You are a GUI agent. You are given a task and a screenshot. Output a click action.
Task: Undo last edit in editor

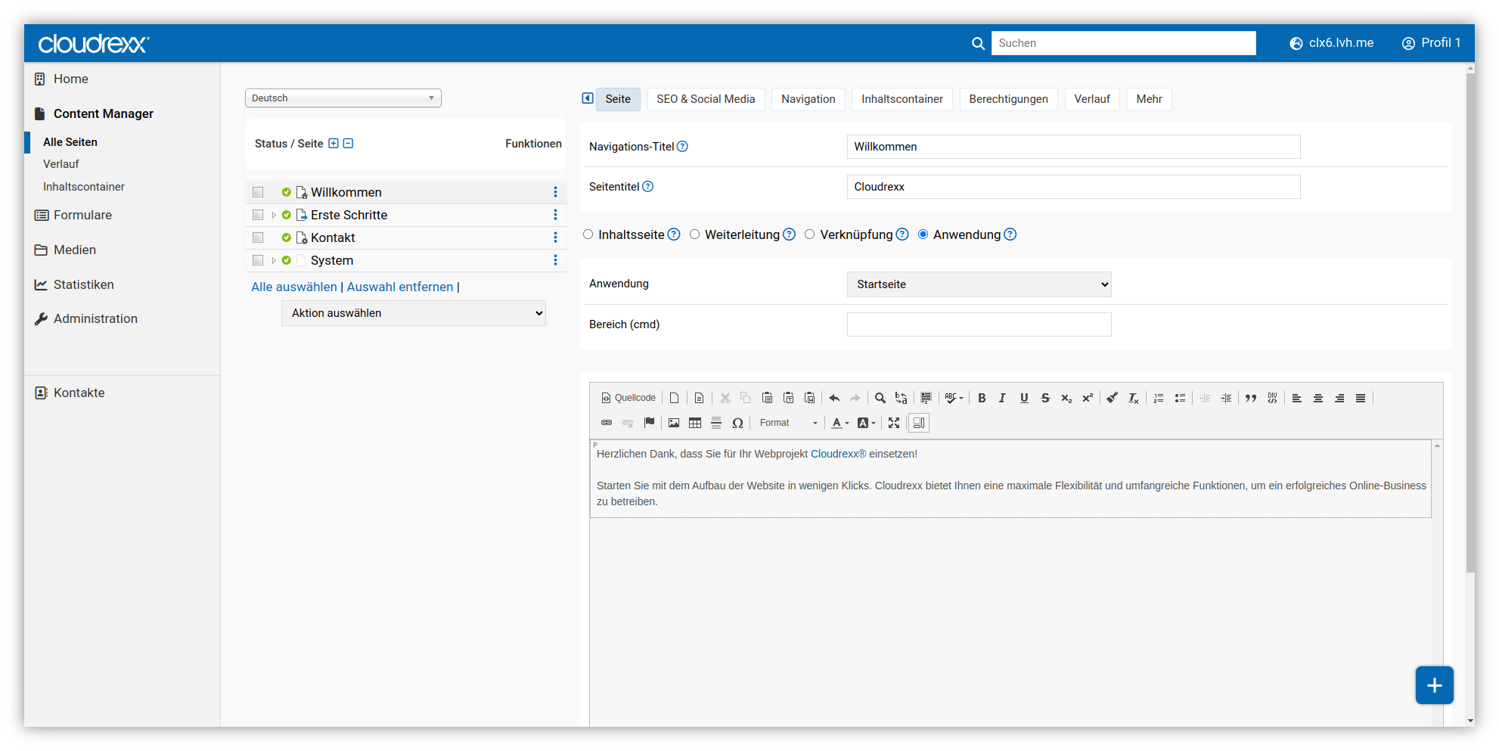(x=834, y=398)
